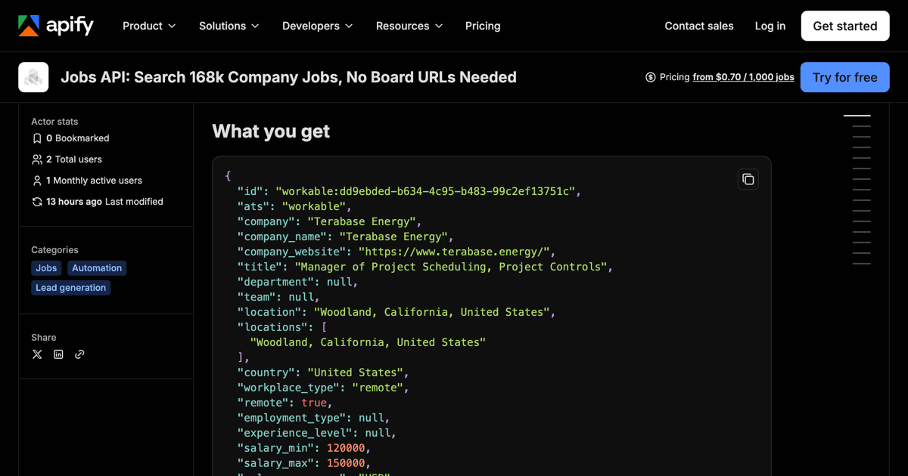Open the Developers menu
This screenshot has width=908, height=476.
(317, 26)
